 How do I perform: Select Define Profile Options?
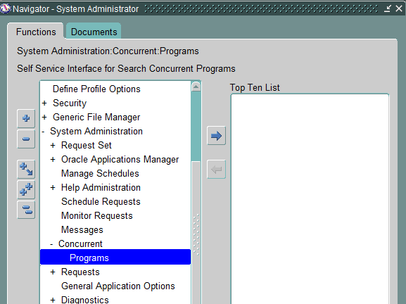96,89
